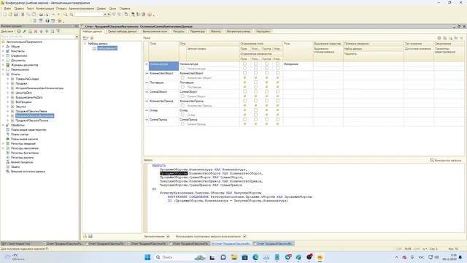The height and width of the screenshot is (263, 467).
Task: Click the Print toolbar icon
Action: click(41, 15)
